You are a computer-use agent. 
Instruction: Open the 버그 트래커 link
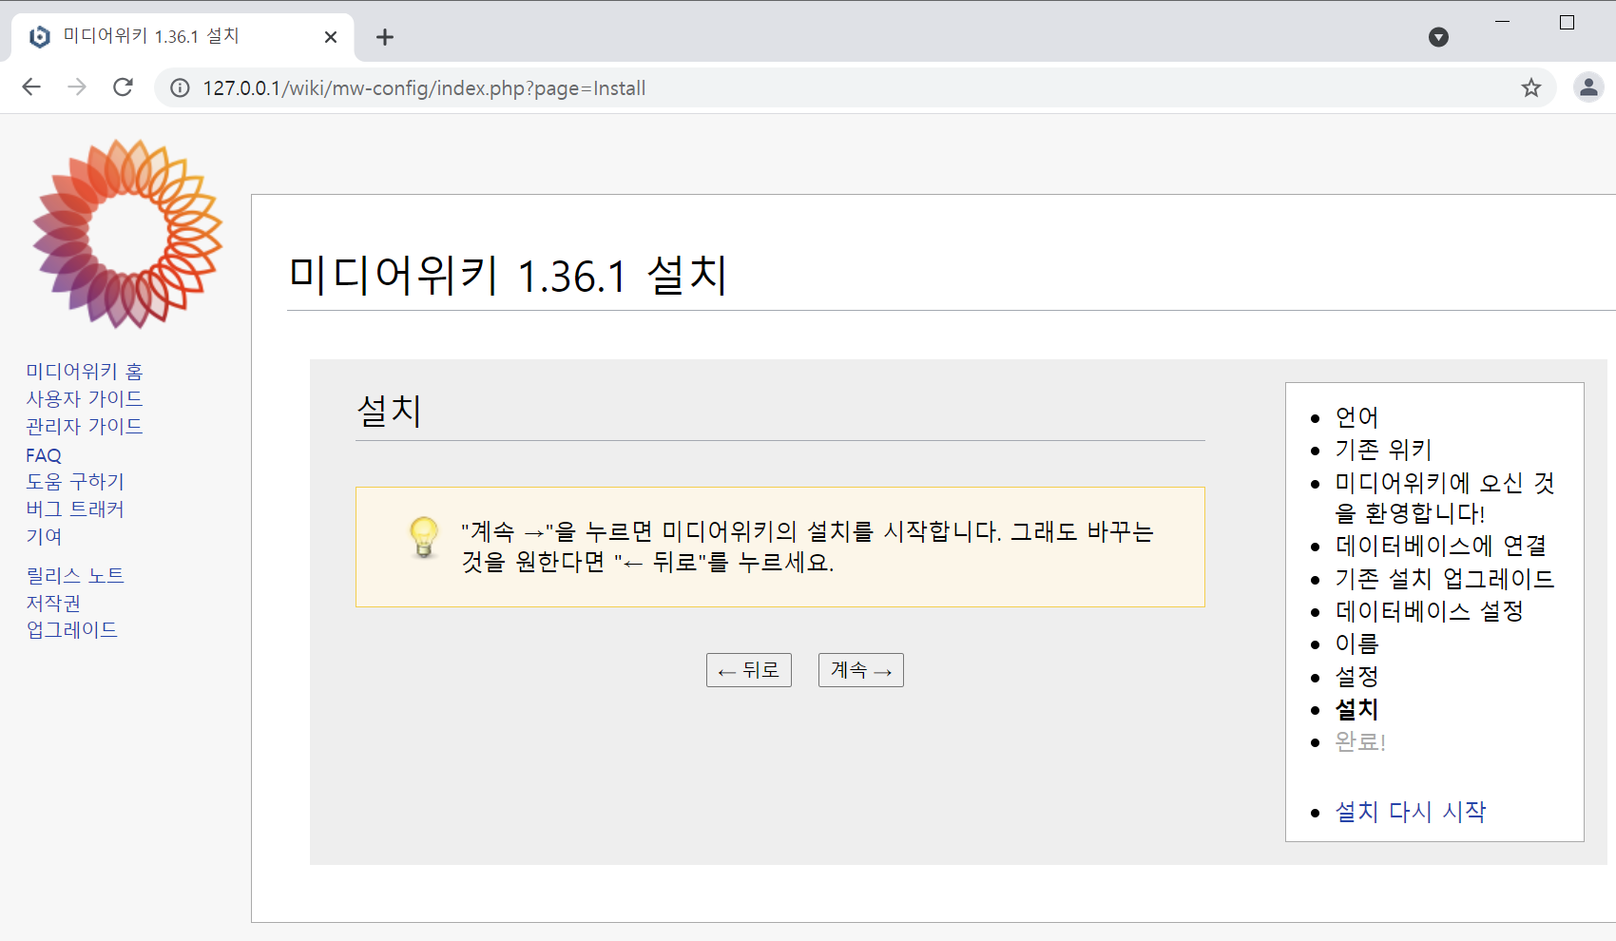coord(75,509)
